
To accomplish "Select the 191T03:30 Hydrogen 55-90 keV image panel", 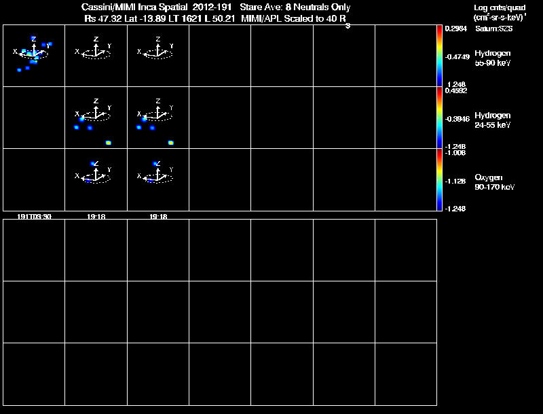I will (34, 56).
